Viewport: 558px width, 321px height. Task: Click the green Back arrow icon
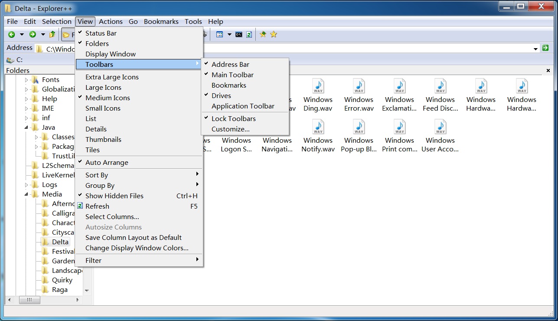pyautogui.click(x=12, y=35)
